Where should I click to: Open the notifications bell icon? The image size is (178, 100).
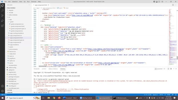coord(176,95)
